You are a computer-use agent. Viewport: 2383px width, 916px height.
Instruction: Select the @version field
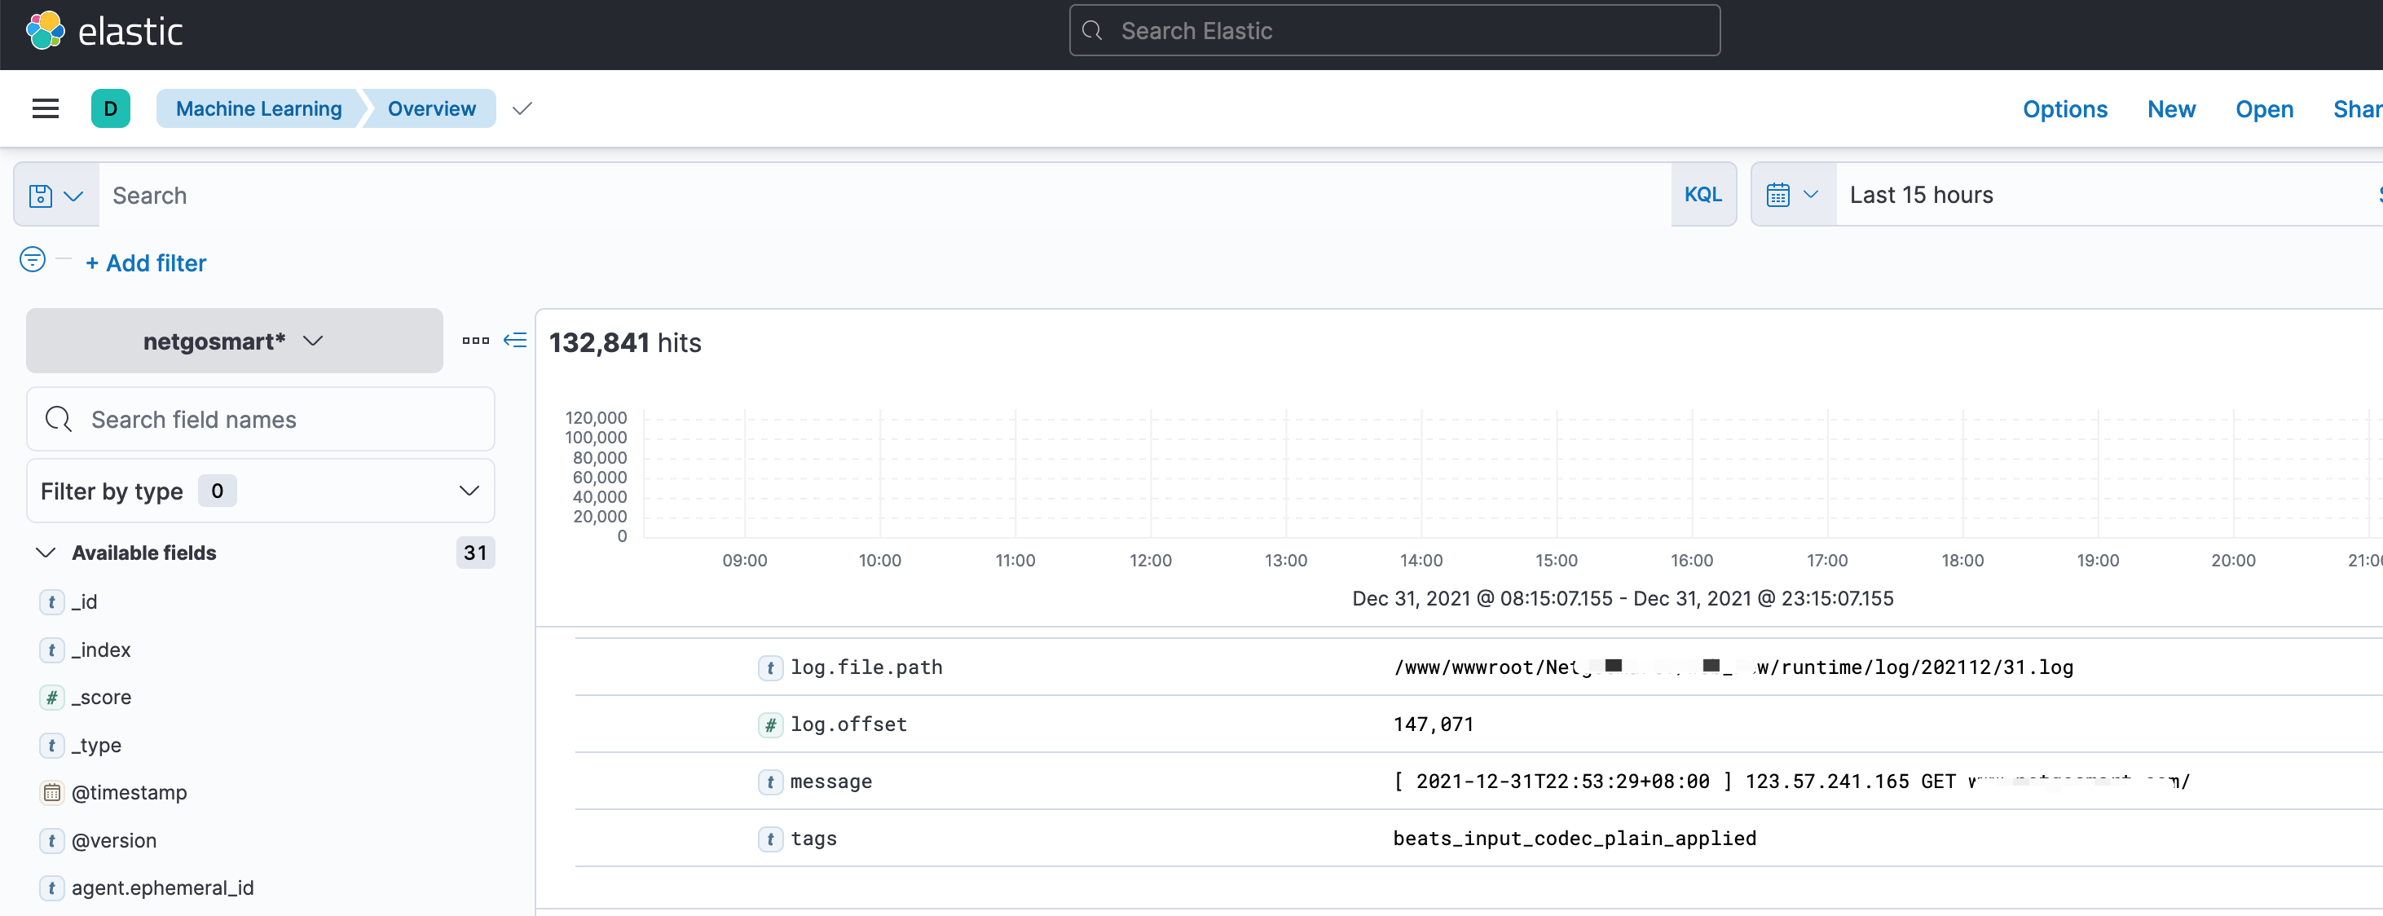click(114, 841)
